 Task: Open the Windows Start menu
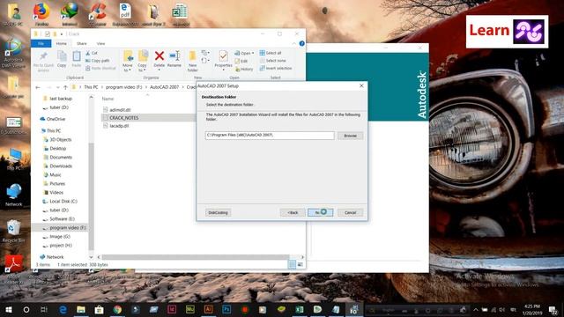coord(8,309)
